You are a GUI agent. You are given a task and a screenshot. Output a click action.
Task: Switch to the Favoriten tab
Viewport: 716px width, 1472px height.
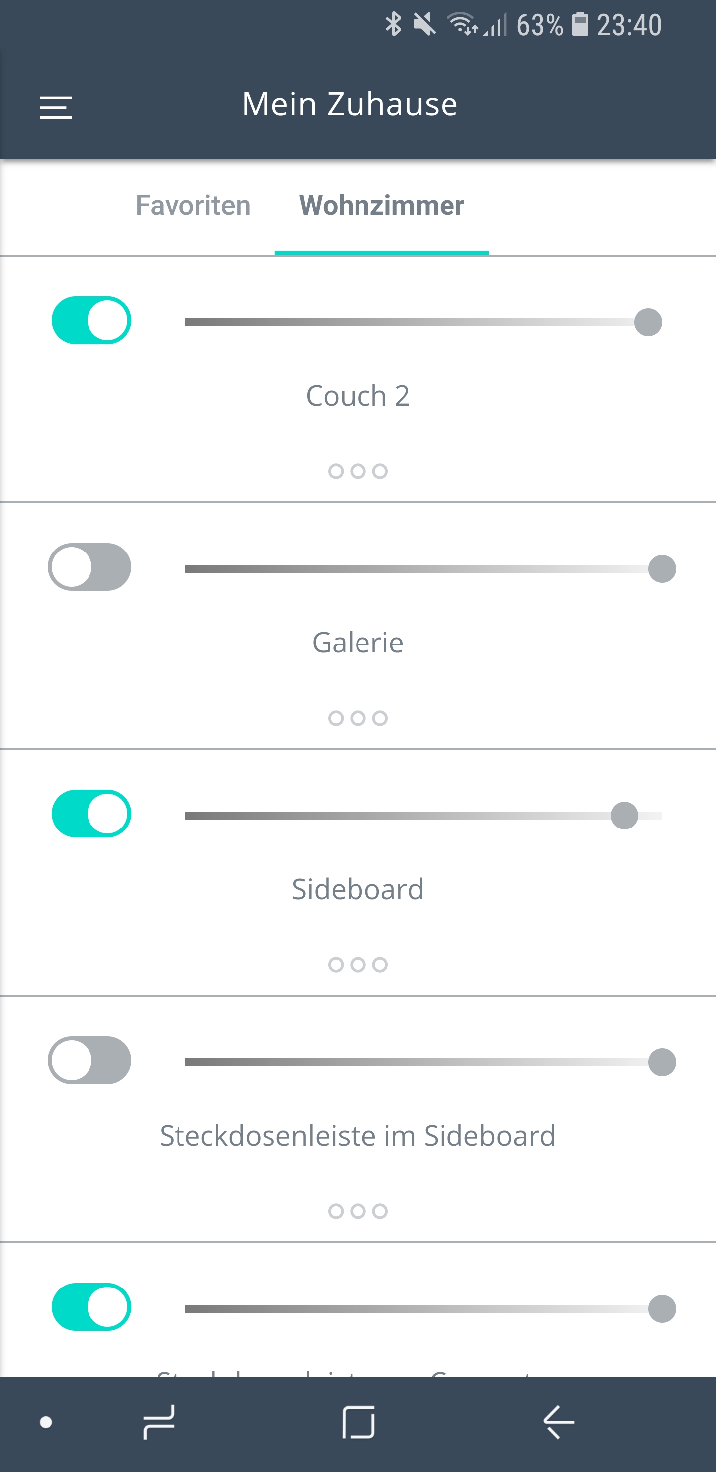point(193,206)
